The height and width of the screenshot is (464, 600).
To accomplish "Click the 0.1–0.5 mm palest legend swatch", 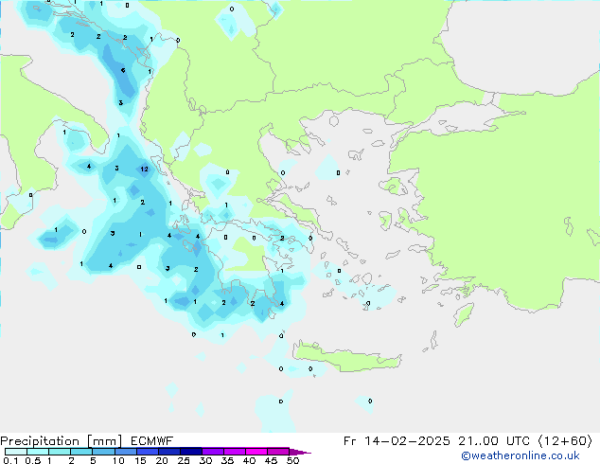I will 16,452.
